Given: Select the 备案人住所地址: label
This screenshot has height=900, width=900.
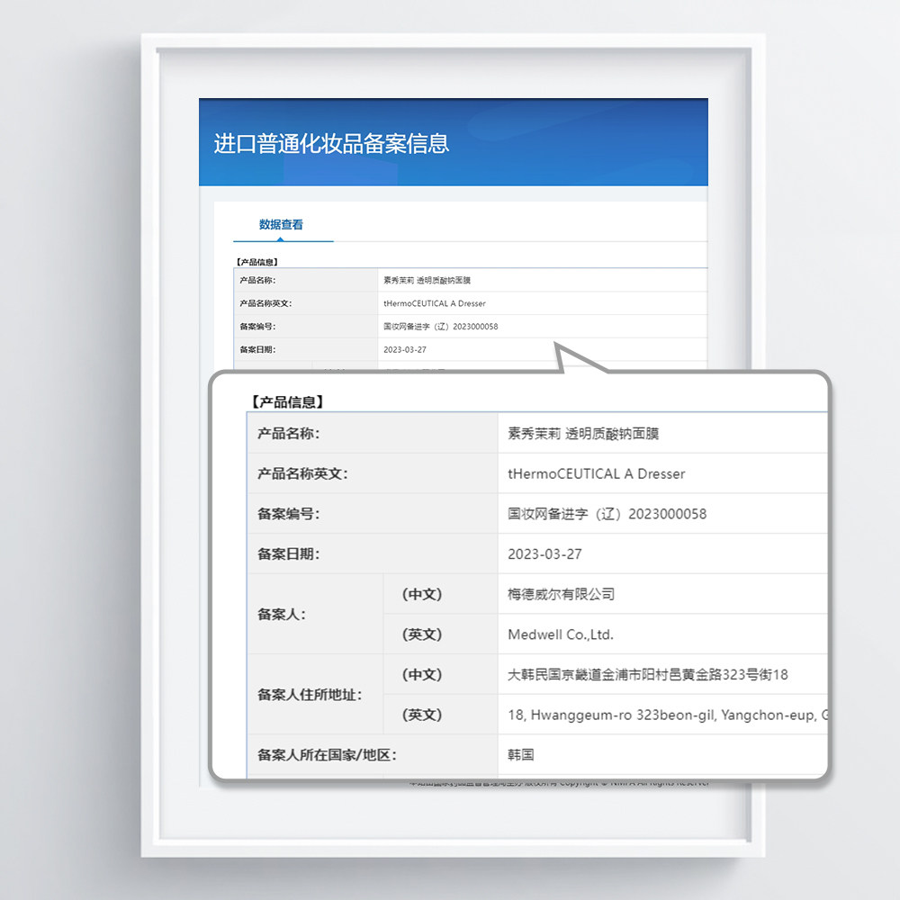Looking at the screenshot, I should click(x=310, y=695).
